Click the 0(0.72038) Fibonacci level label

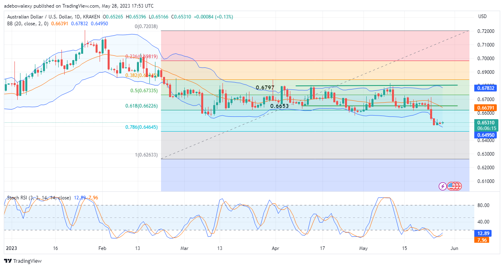tap(146, 26)
